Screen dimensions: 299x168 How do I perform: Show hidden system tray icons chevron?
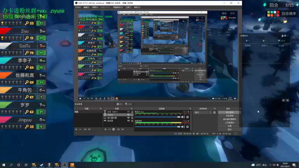tap(270, 165)
